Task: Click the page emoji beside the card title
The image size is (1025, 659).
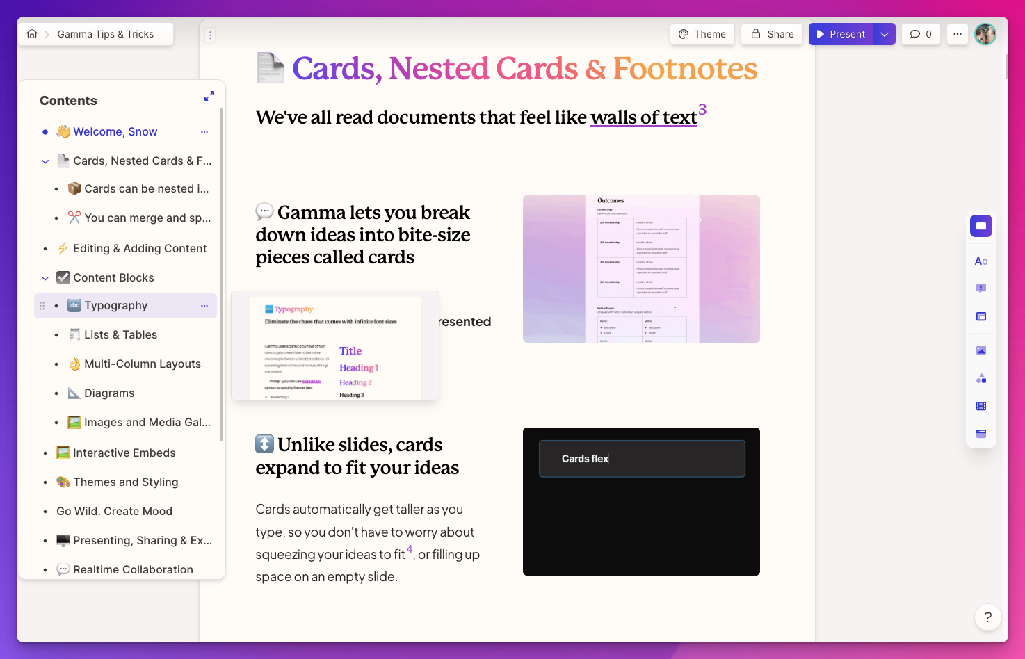Action: coord(271,68)
